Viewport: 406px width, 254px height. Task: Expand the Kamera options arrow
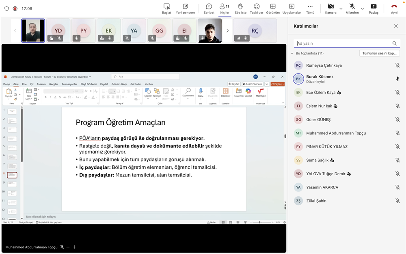click(341, 9)
